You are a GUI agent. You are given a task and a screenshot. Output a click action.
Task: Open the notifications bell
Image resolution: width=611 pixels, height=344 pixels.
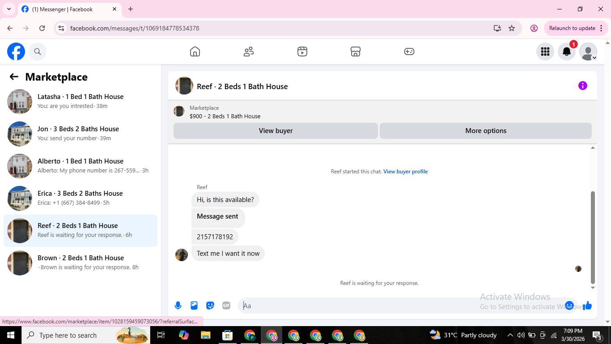click(567, 52)
